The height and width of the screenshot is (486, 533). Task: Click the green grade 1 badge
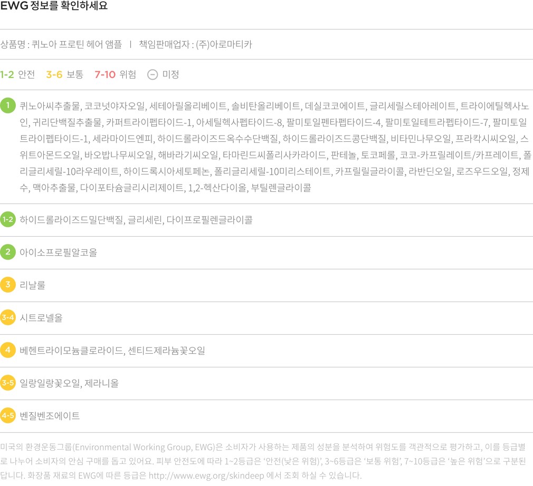[8, 105]
